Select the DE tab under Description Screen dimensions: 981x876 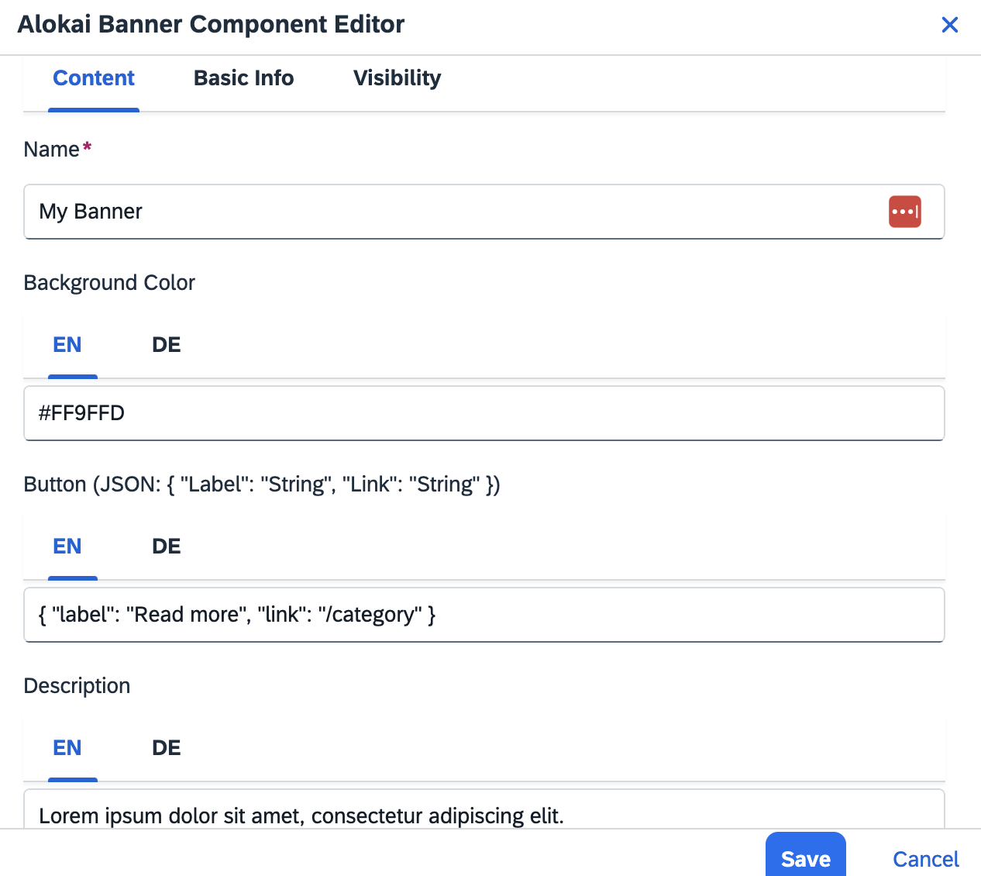[167, 748]
